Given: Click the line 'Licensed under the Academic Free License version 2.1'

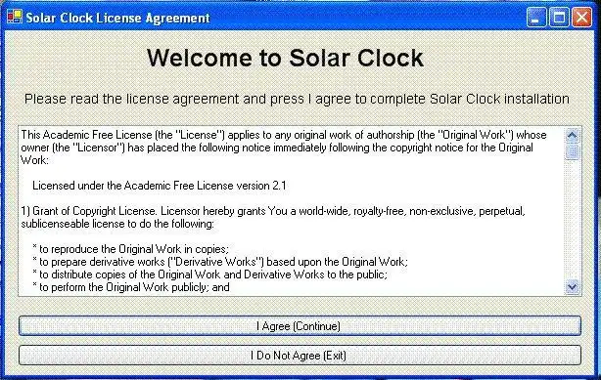Looking at the screenshot, I should coord(160,186).
